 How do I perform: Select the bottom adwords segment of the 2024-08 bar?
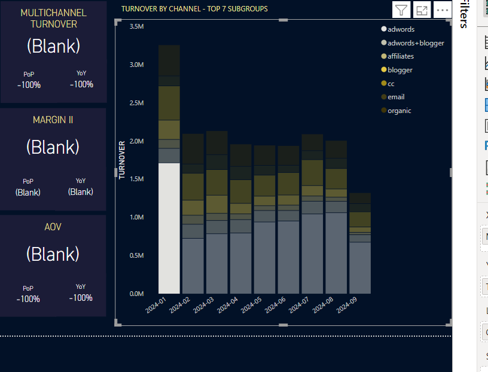[336, 254]
